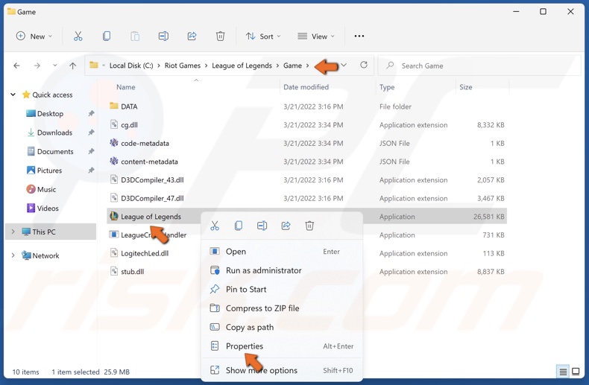This screenshot has height=385, width=589.
Task: Click the Share icon in the toolbar
Action: [192, 36]
